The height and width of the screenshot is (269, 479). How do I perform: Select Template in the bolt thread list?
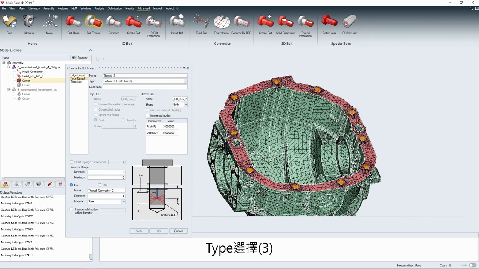(x=76, y=81)
